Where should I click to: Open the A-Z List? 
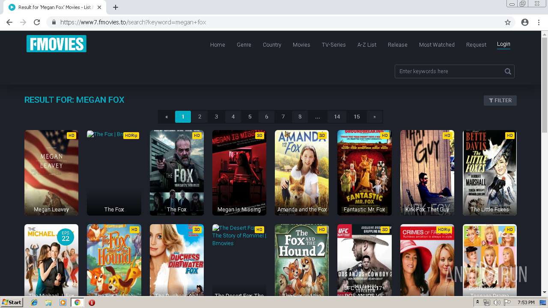coord(367,44)
